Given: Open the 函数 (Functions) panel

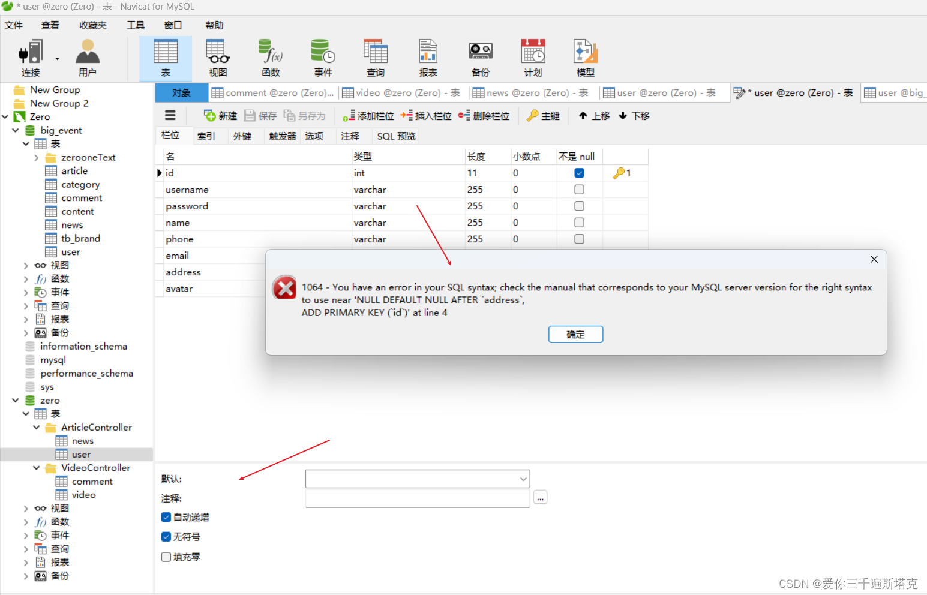Looking at the screenshot, I should (x=270, y=57).
